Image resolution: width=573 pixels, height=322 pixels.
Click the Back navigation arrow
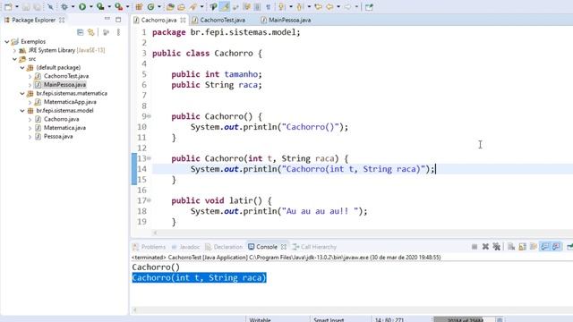pyautogui.click(x=329, y=6)
